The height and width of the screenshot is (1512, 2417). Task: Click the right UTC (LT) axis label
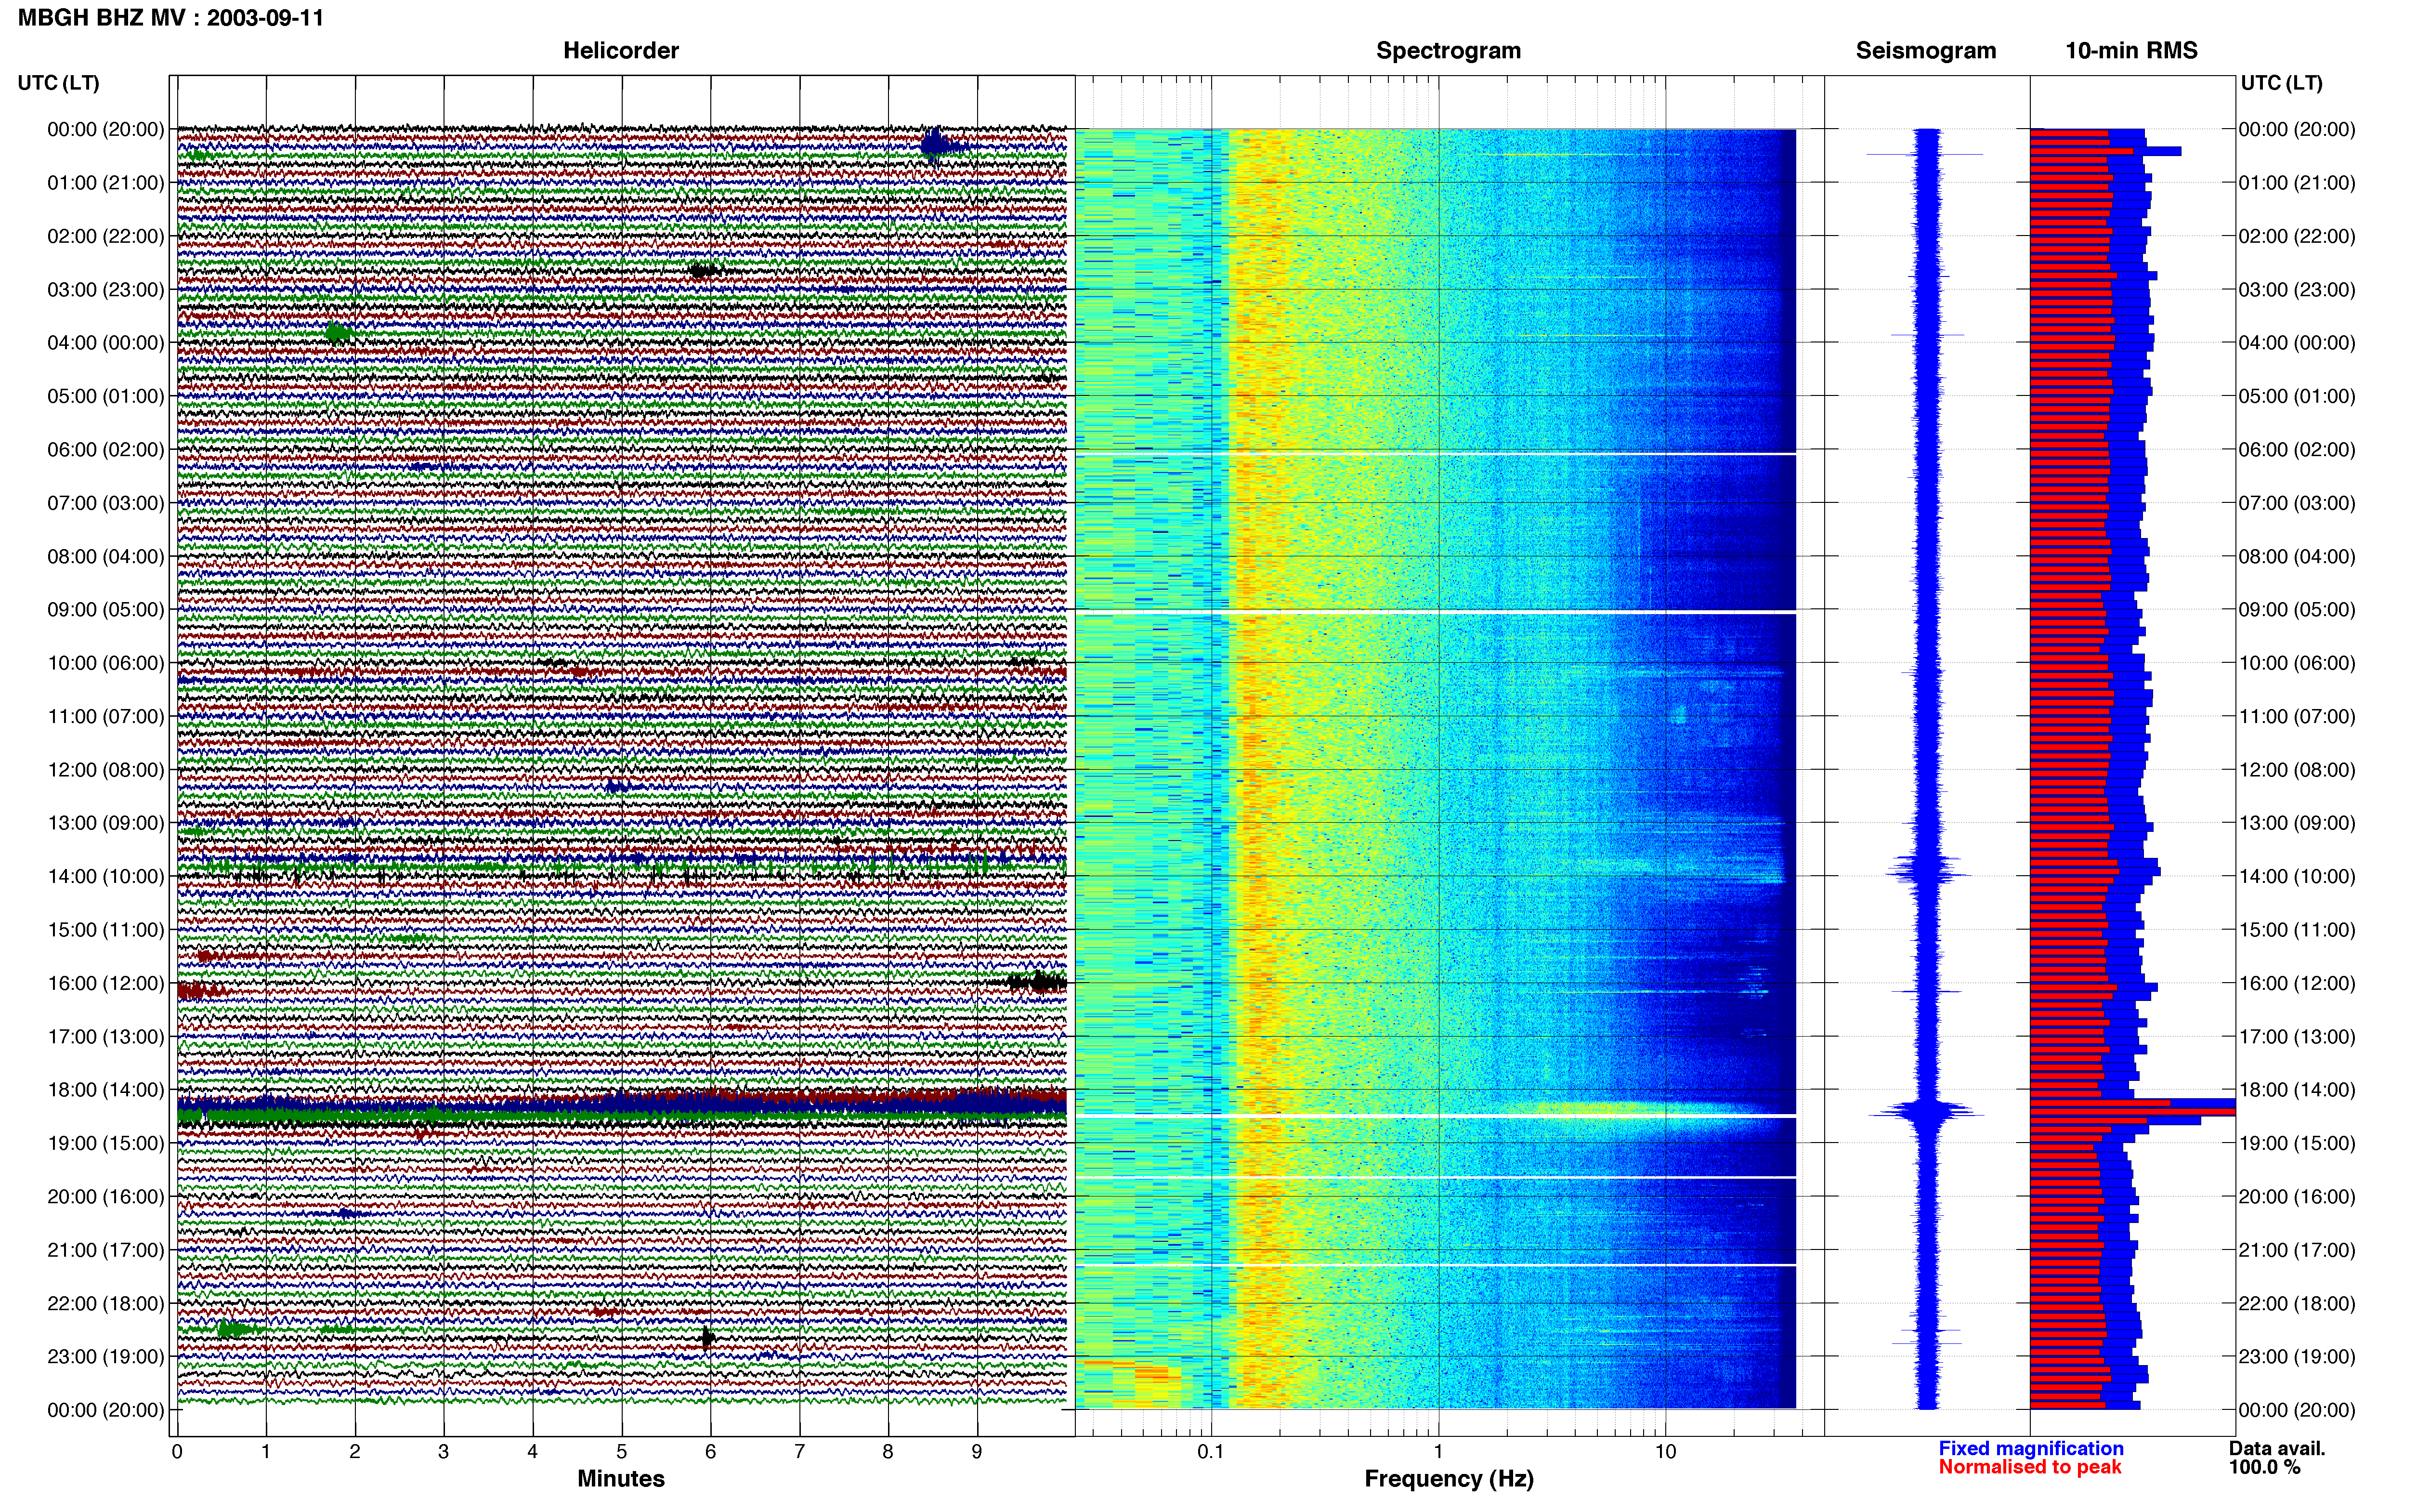click(x=2281, y=83)
